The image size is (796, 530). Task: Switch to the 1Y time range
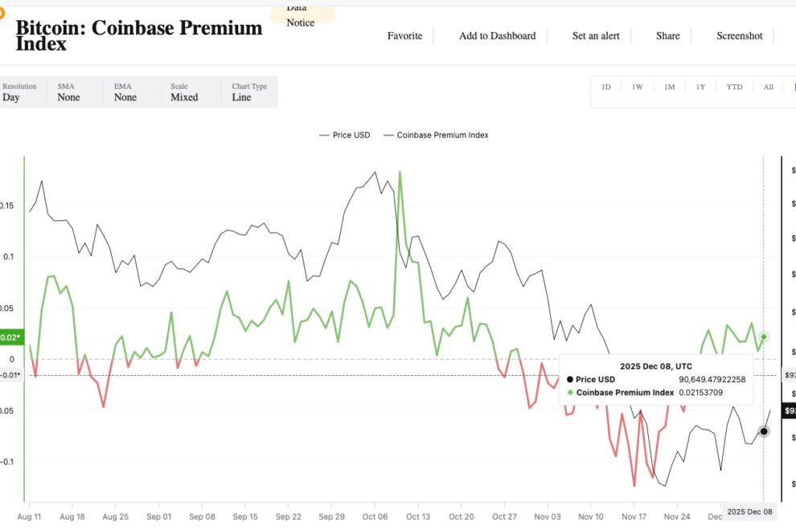point(700,87)
